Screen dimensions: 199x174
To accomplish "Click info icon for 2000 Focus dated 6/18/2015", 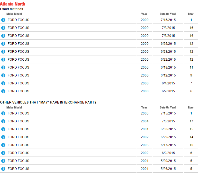I will (3, 67).
